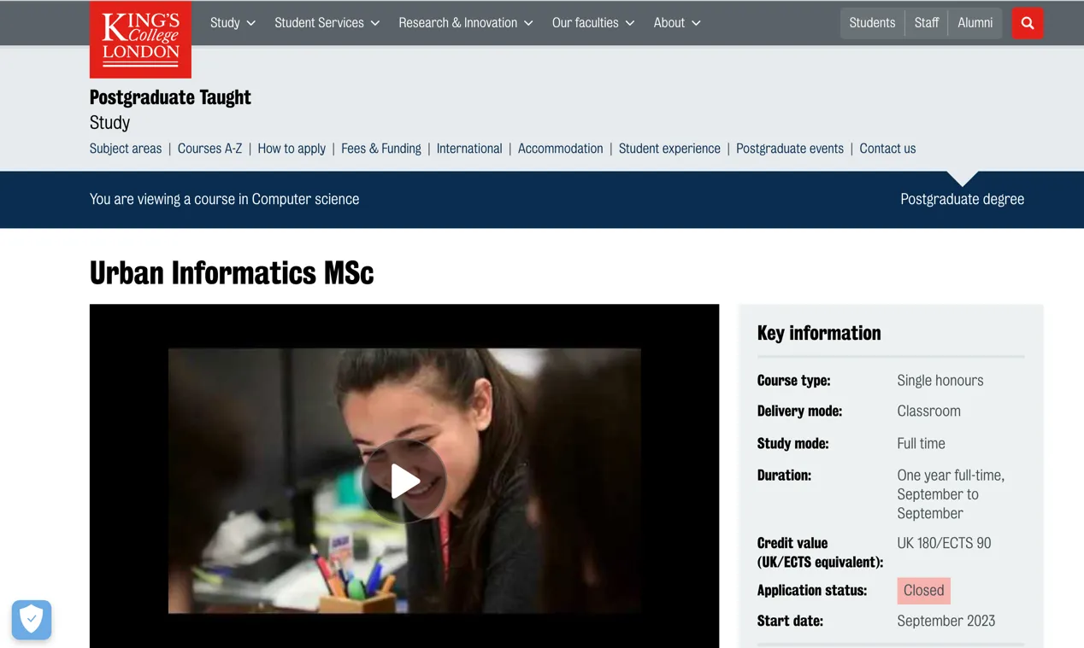Open Fees & Funding link
This screenshot has height=648, width=1084.
(380, 149)
